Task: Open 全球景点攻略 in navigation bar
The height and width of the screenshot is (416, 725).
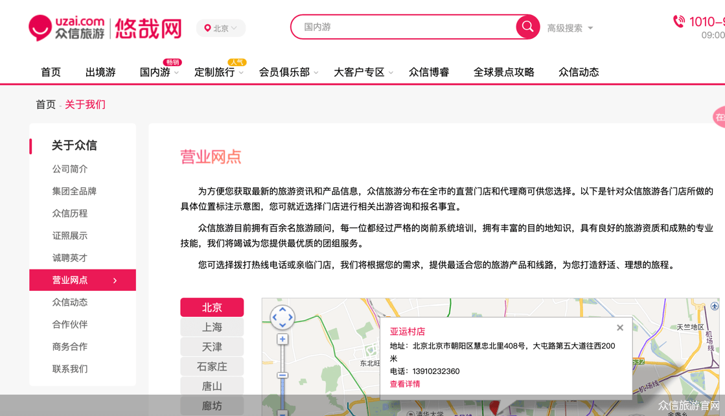Action: coord(503,72)
